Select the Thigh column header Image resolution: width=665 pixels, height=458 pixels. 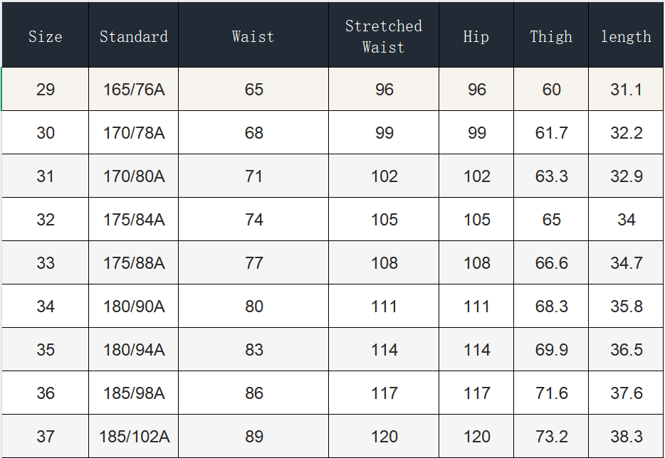[x=551, y=36]
